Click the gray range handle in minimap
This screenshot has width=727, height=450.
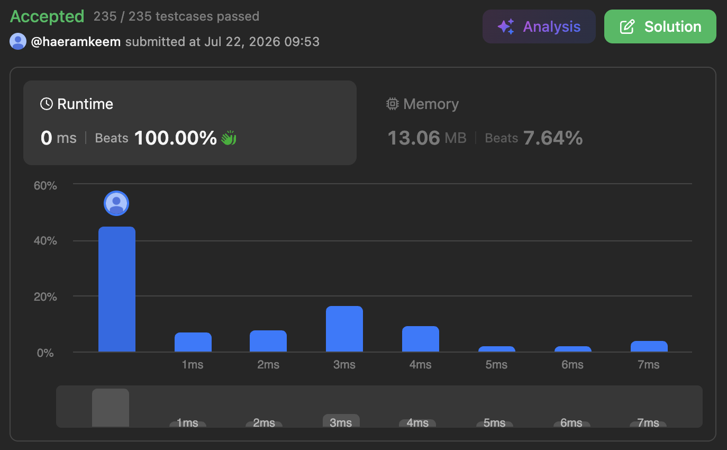coord(111,408)
